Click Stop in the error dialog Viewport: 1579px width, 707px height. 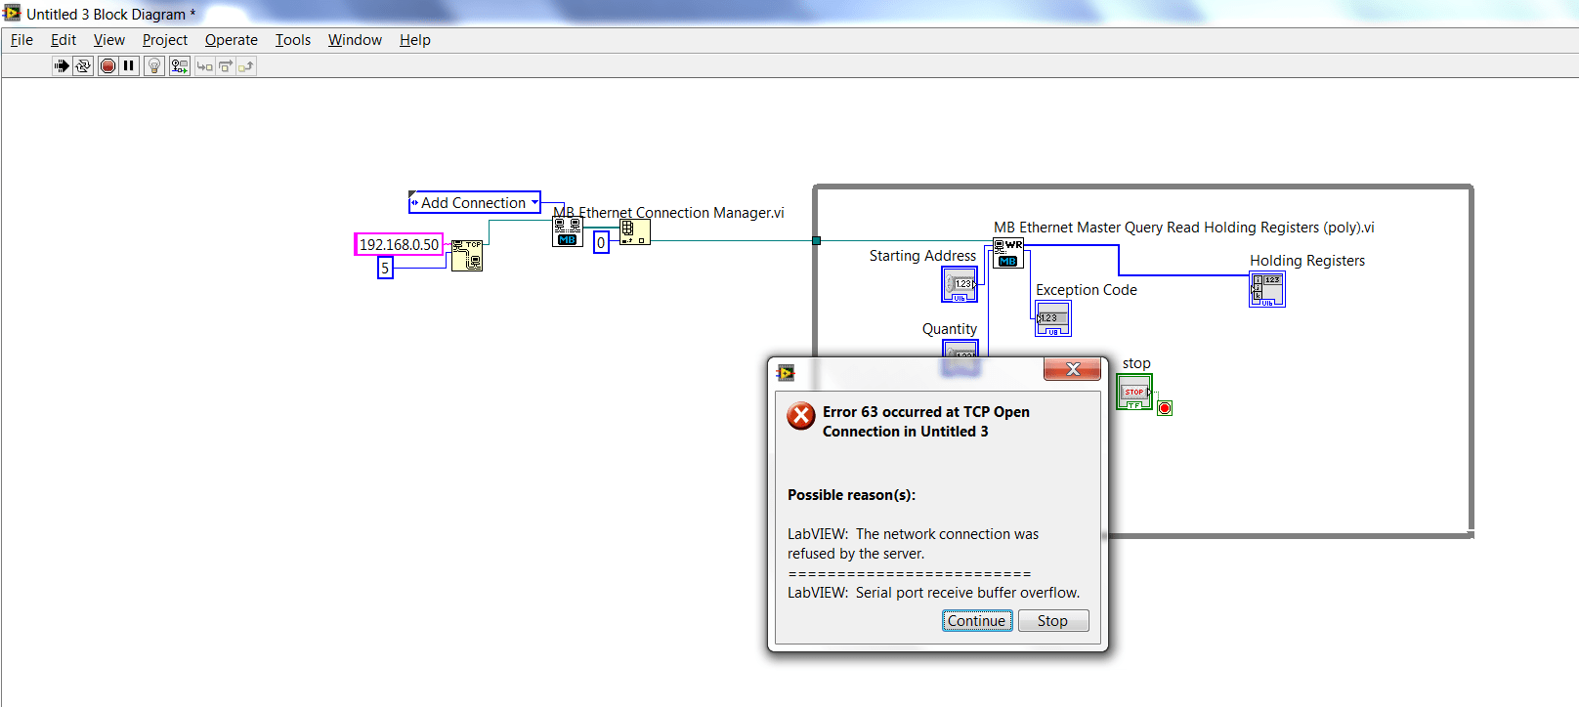pos(1053,621)
